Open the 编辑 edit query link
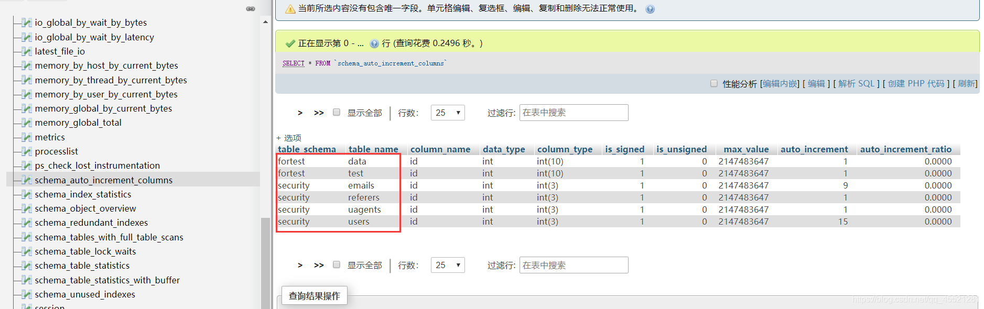The width and height of the screenshot is (984, 309). tap(816, 84)
